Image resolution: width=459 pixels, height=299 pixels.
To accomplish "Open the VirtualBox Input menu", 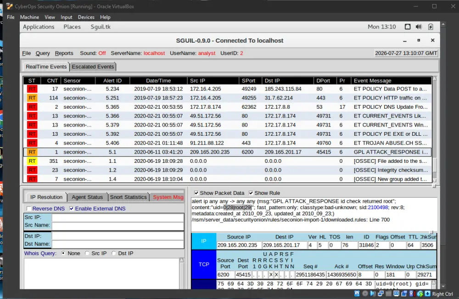I will tap(67, 17).
